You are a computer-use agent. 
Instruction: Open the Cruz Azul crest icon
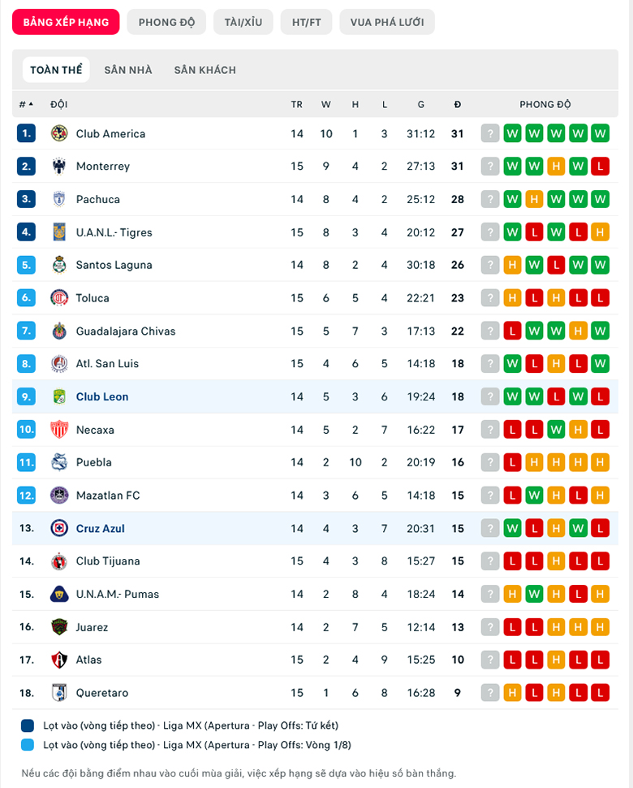59,528
